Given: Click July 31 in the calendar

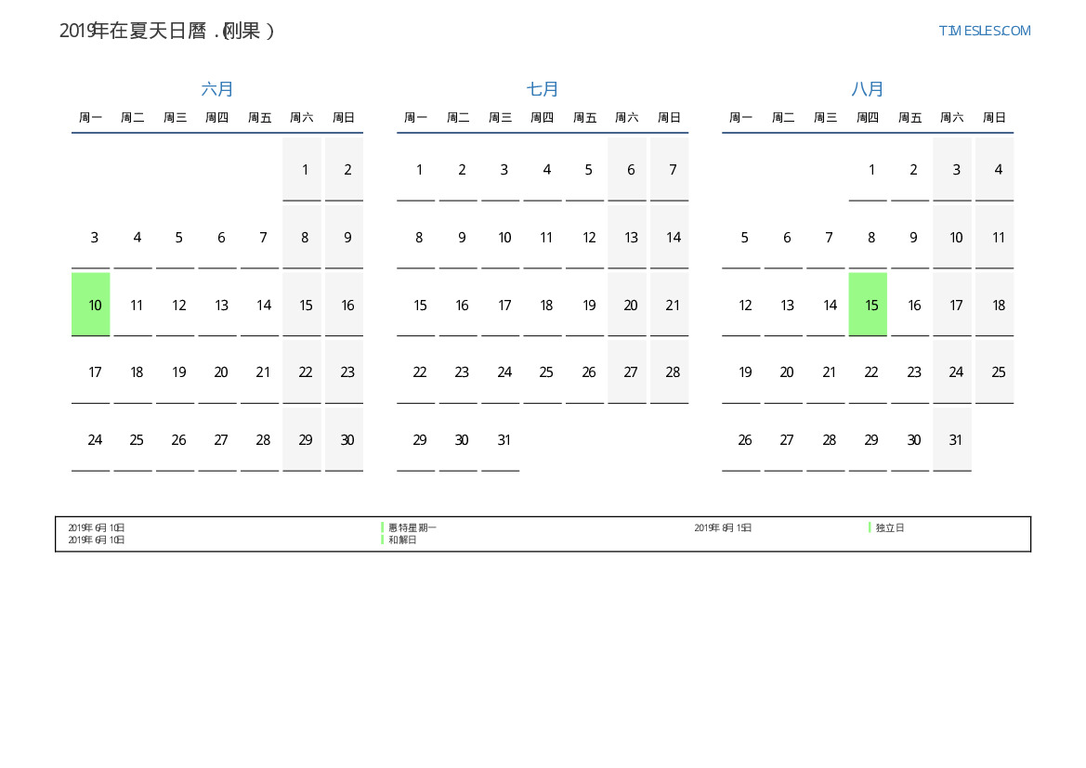Looking at the screenshot, I should click(504, 440).
